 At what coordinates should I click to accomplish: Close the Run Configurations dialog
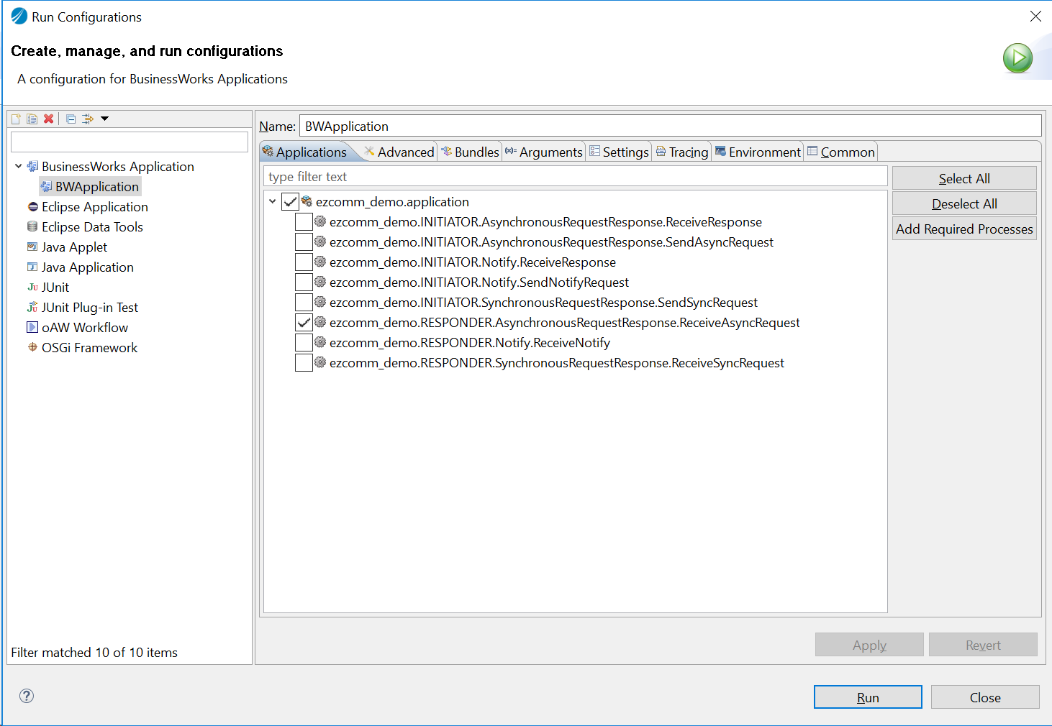coord(985,697)
